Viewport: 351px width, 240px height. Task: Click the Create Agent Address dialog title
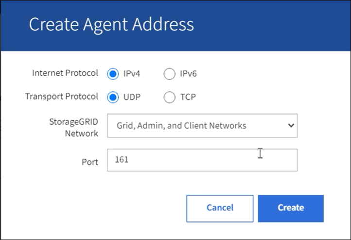pos(111,25)
